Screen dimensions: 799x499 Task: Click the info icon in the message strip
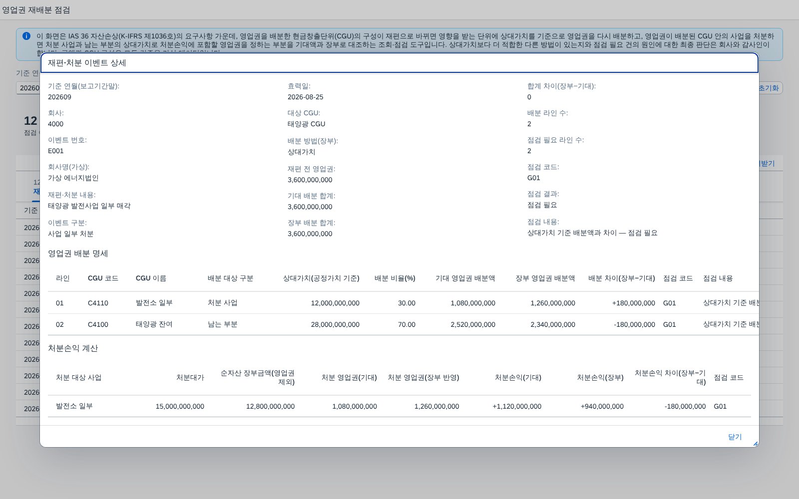pos(26,36)
